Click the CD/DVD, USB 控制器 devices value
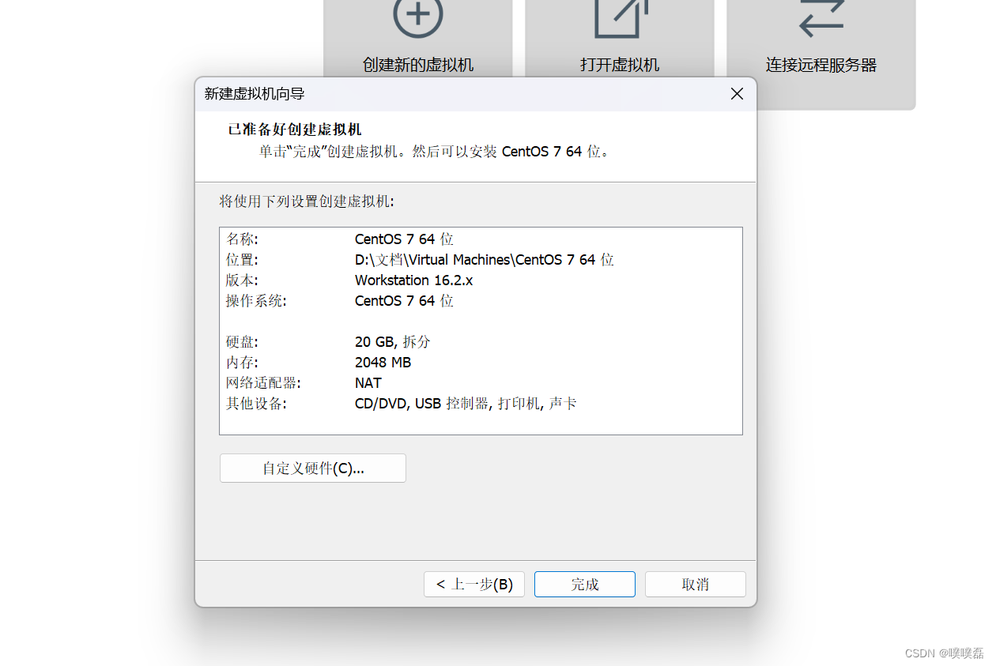The image size is (996, 666). point(466,403)
